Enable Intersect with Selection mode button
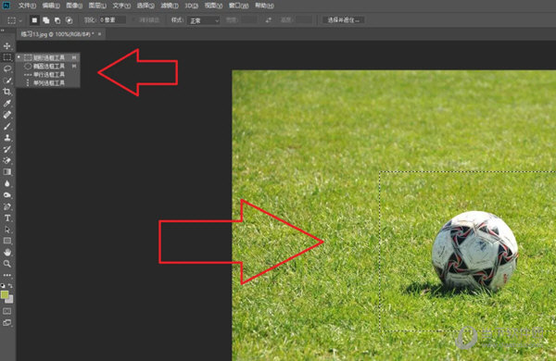This screenshot has height=361, width=556. 69,20
